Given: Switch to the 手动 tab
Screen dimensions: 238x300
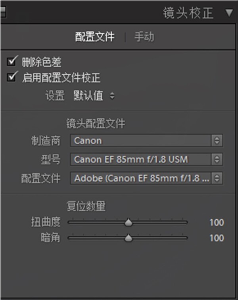Looking at the screenshot, I should click(144, 37).
